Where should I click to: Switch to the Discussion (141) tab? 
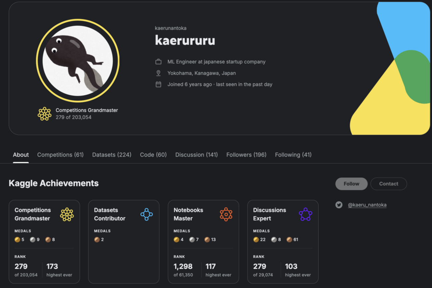[x=196, y=154]
